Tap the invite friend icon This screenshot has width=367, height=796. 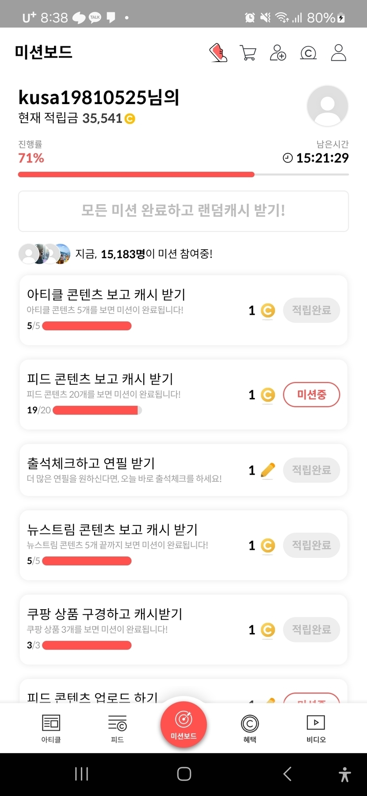(278, 53)
